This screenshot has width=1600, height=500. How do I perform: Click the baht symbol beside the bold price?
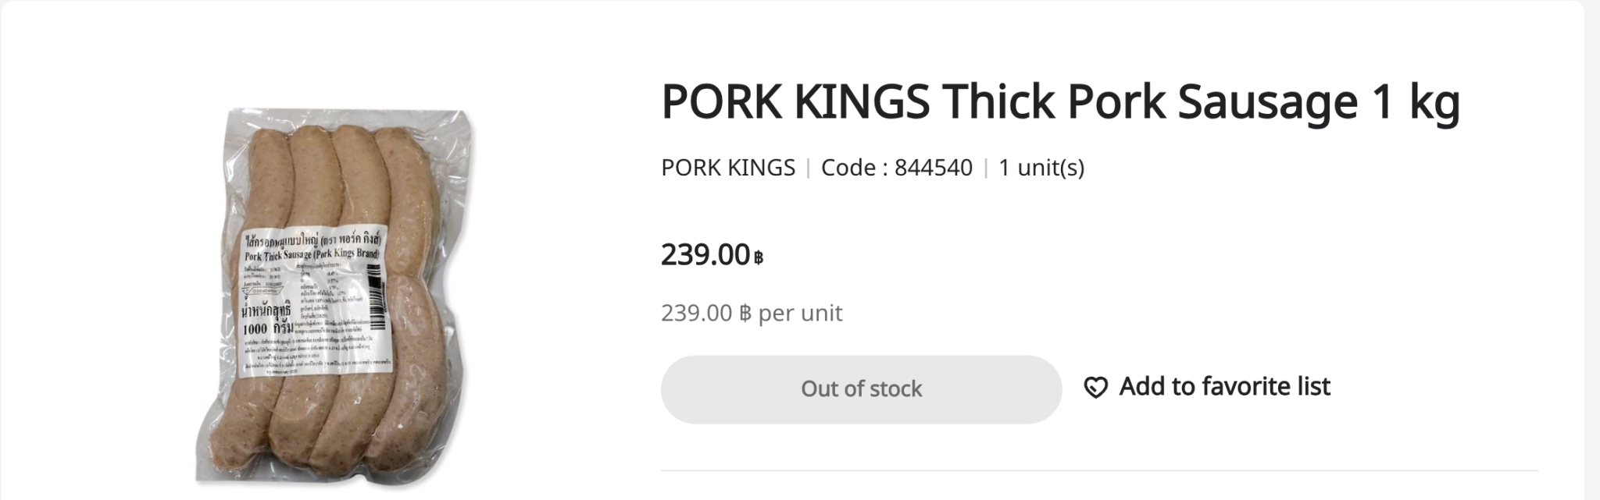pyautogui.click(x=759, y=257)
